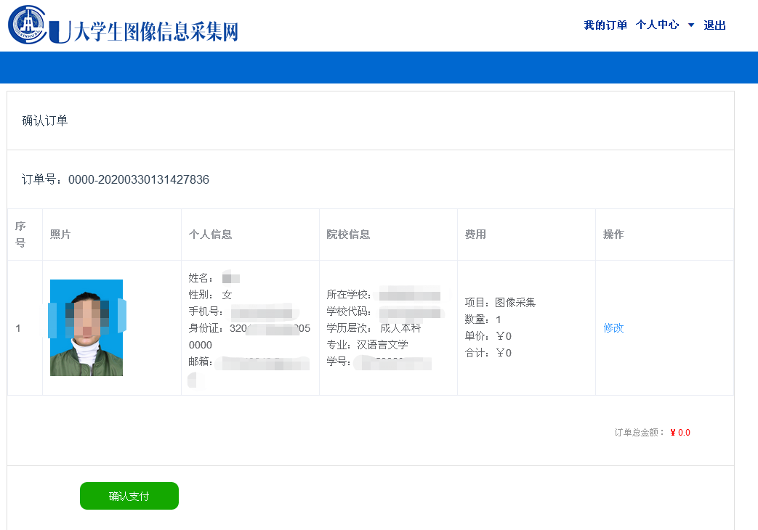Open the 个人中心 menu item
The height and width of the screenshot is (530, 758).
[x=657, y=25]
